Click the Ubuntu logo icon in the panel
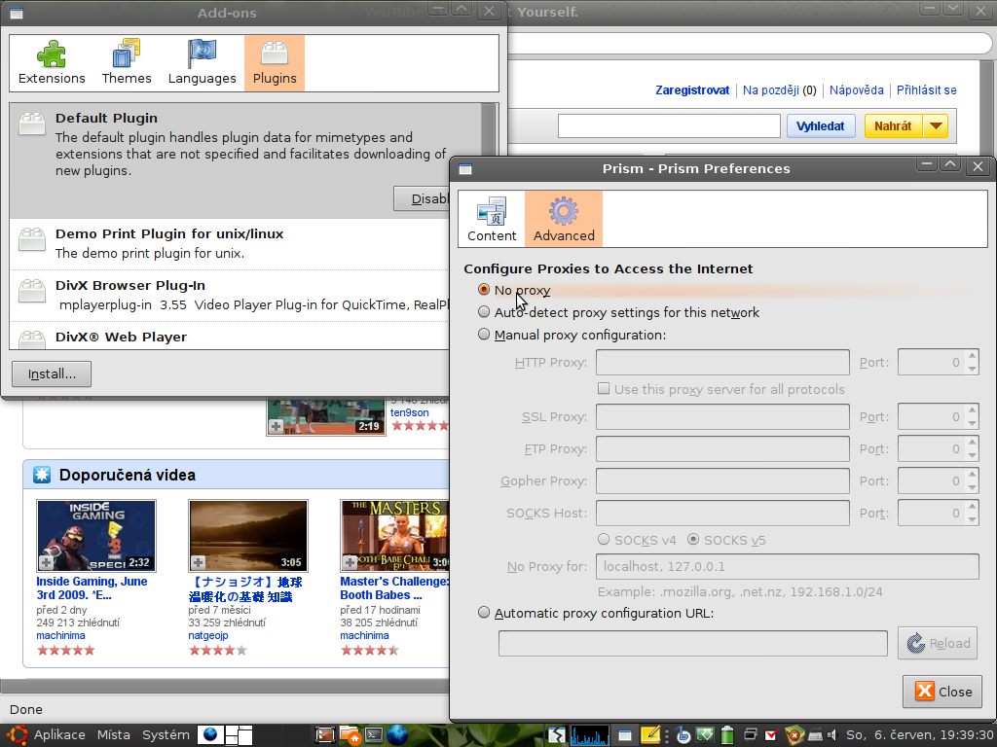997x747 pixels. click(17, 735)
